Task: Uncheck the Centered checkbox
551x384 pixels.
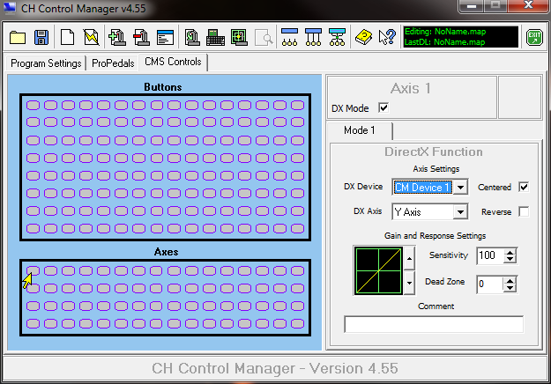Action: click(524, 187)
